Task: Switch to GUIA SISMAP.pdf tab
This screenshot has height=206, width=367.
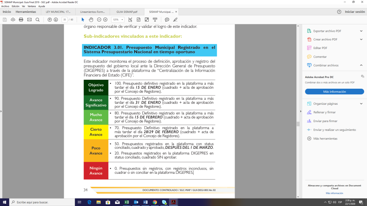Action: (126, 12)
